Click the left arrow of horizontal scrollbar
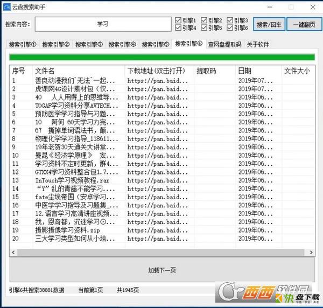Viewport: 323px width, 308px height. 13,252
